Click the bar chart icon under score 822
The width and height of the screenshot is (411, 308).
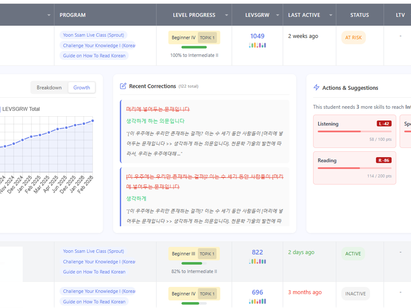(x=257, y=261)
